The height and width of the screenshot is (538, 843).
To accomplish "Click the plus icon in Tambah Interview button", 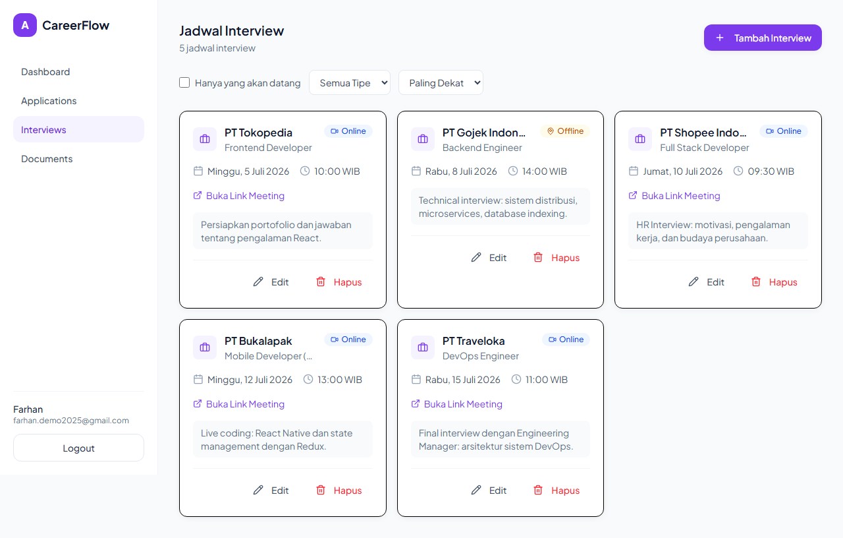I will [x=720, y=38].
